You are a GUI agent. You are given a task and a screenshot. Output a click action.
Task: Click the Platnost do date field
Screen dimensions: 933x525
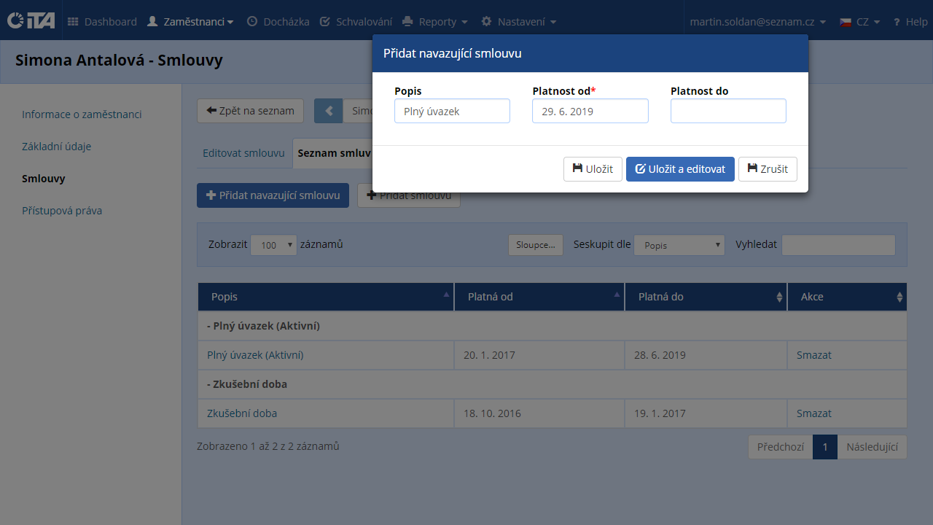point(728,111)
